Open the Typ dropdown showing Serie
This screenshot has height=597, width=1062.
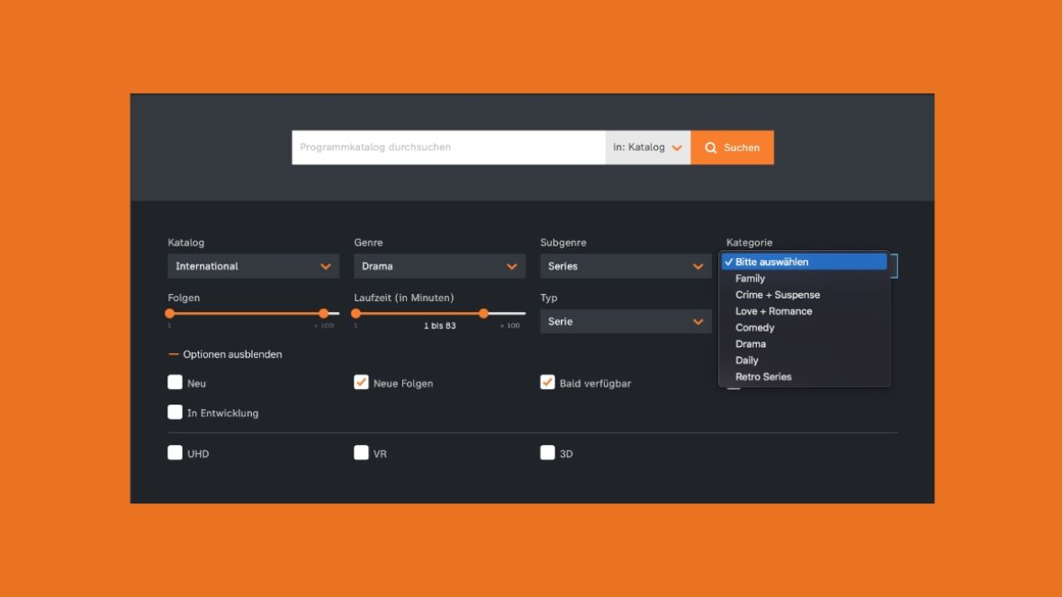pos(625,322)
